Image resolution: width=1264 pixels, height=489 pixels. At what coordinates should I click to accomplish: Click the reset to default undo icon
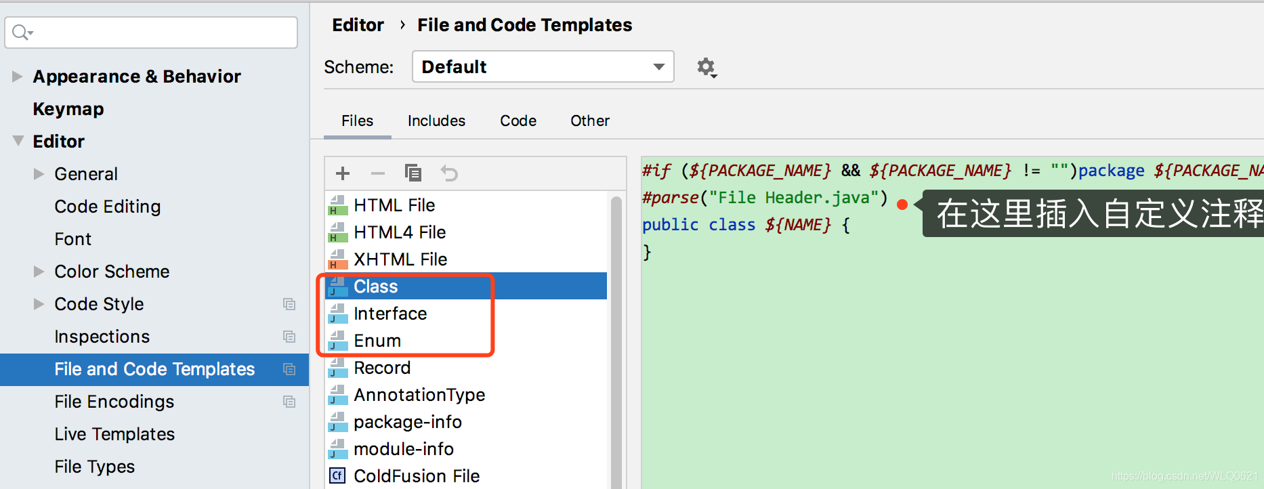click(449, 173)
